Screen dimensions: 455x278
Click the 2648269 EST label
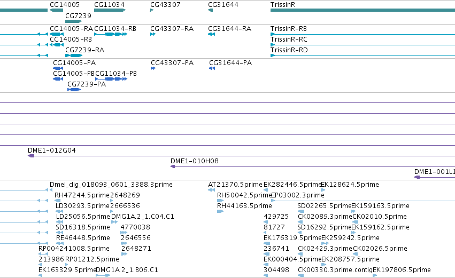[x=125, y=195]
